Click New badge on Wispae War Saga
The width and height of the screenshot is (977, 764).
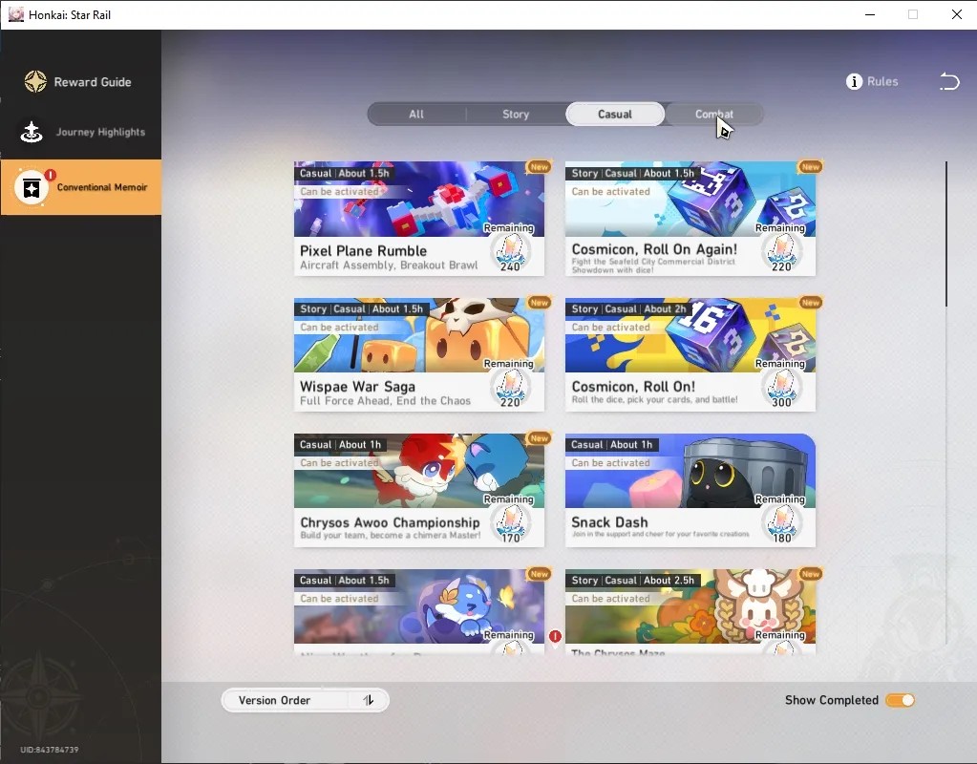(x=539, y=303)
